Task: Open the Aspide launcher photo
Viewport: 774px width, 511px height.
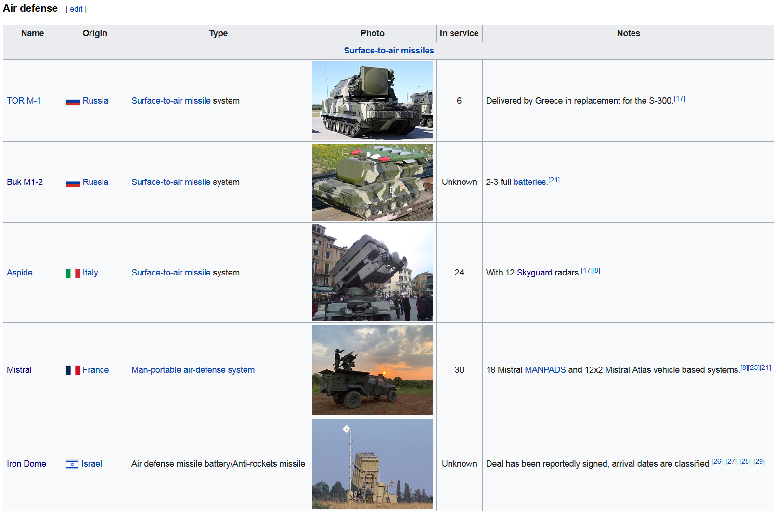Action: coord(373,273)
